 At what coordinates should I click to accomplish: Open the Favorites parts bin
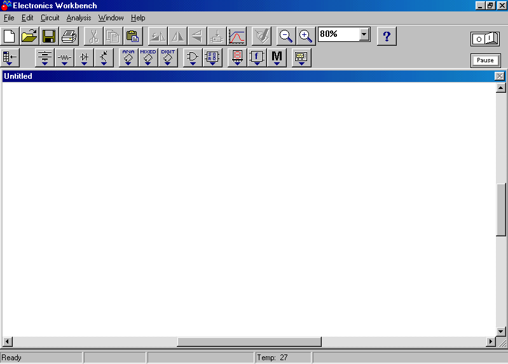click(10, 58)
